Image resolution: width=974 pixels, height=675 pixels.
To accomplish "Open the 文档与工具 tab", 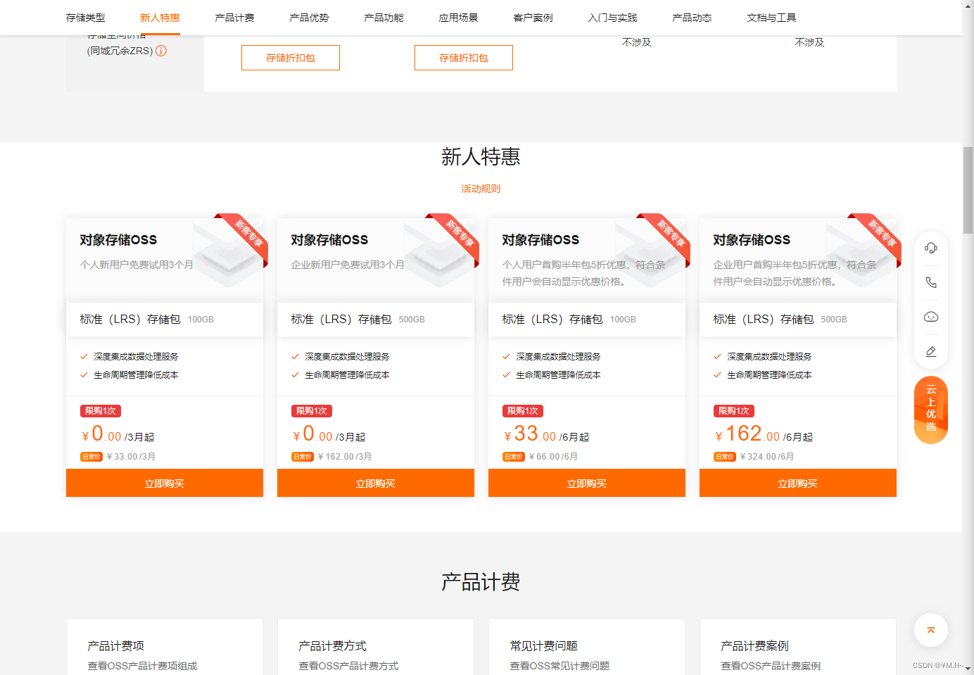I will tap(771, 18).
